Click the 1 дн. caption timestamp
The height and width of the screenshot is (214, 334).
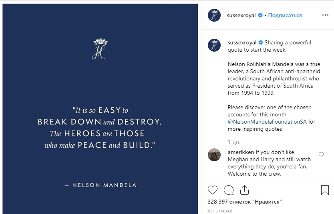pos(235,142)
